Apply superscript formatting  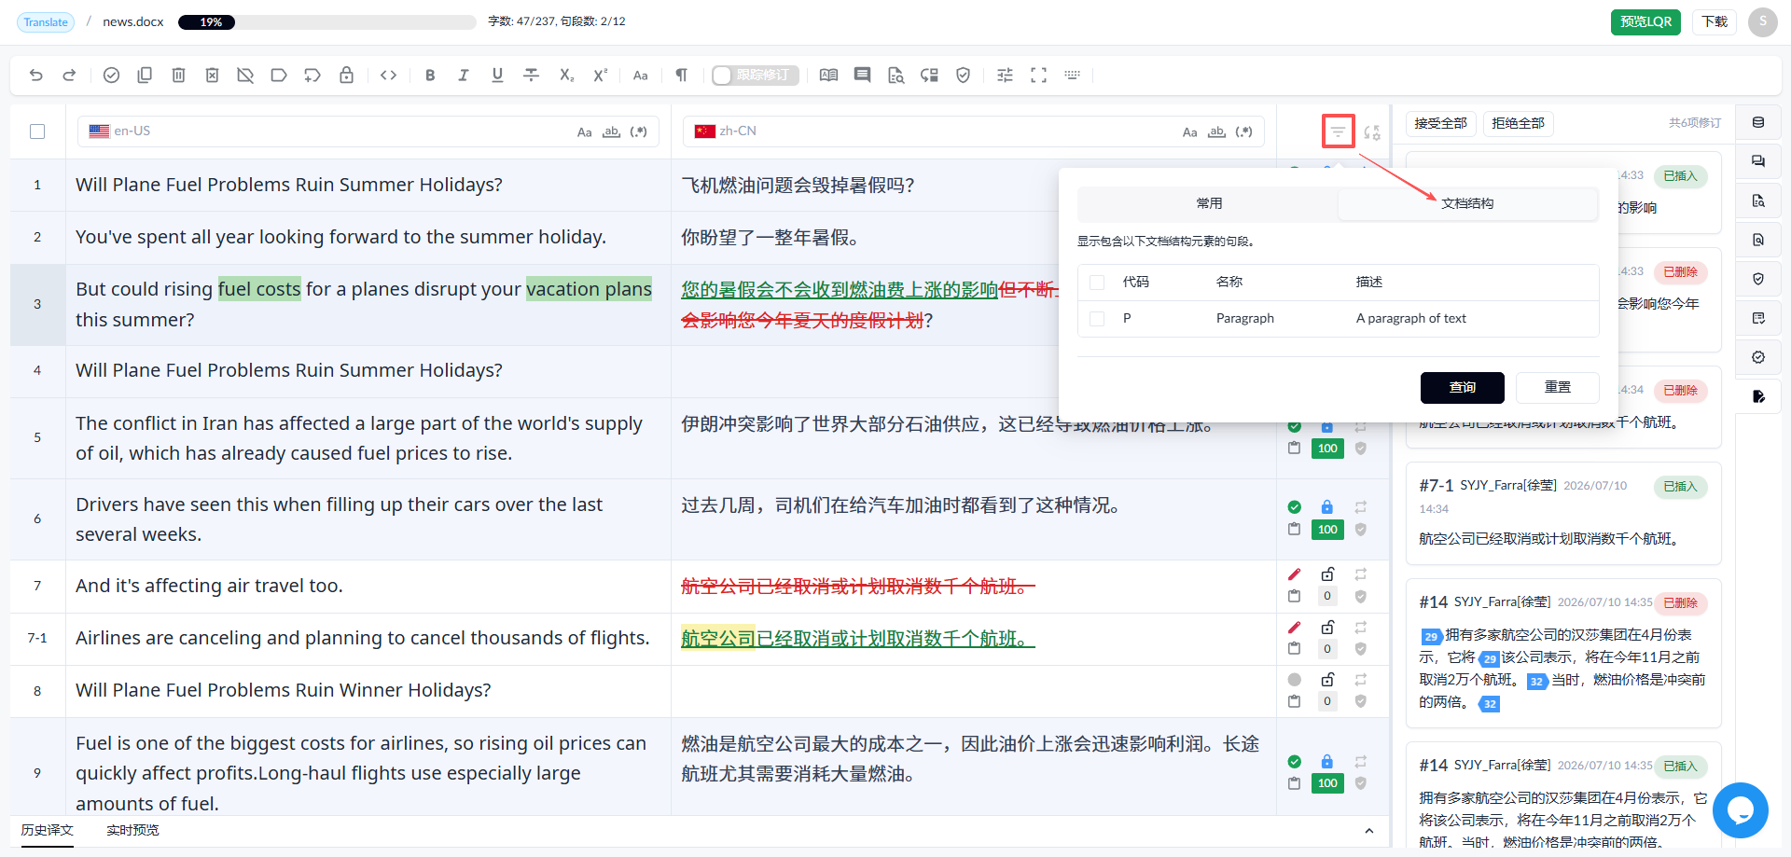[600, 76]
